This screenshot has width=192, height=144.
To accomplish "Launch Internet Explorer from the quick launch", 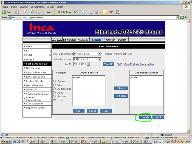I will (14, 142).
